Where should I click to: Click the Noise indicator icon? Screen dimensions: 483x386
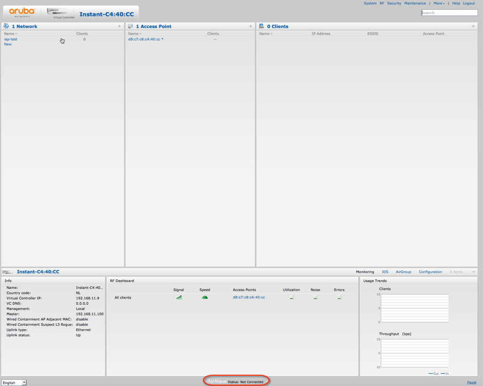[315, 297]
